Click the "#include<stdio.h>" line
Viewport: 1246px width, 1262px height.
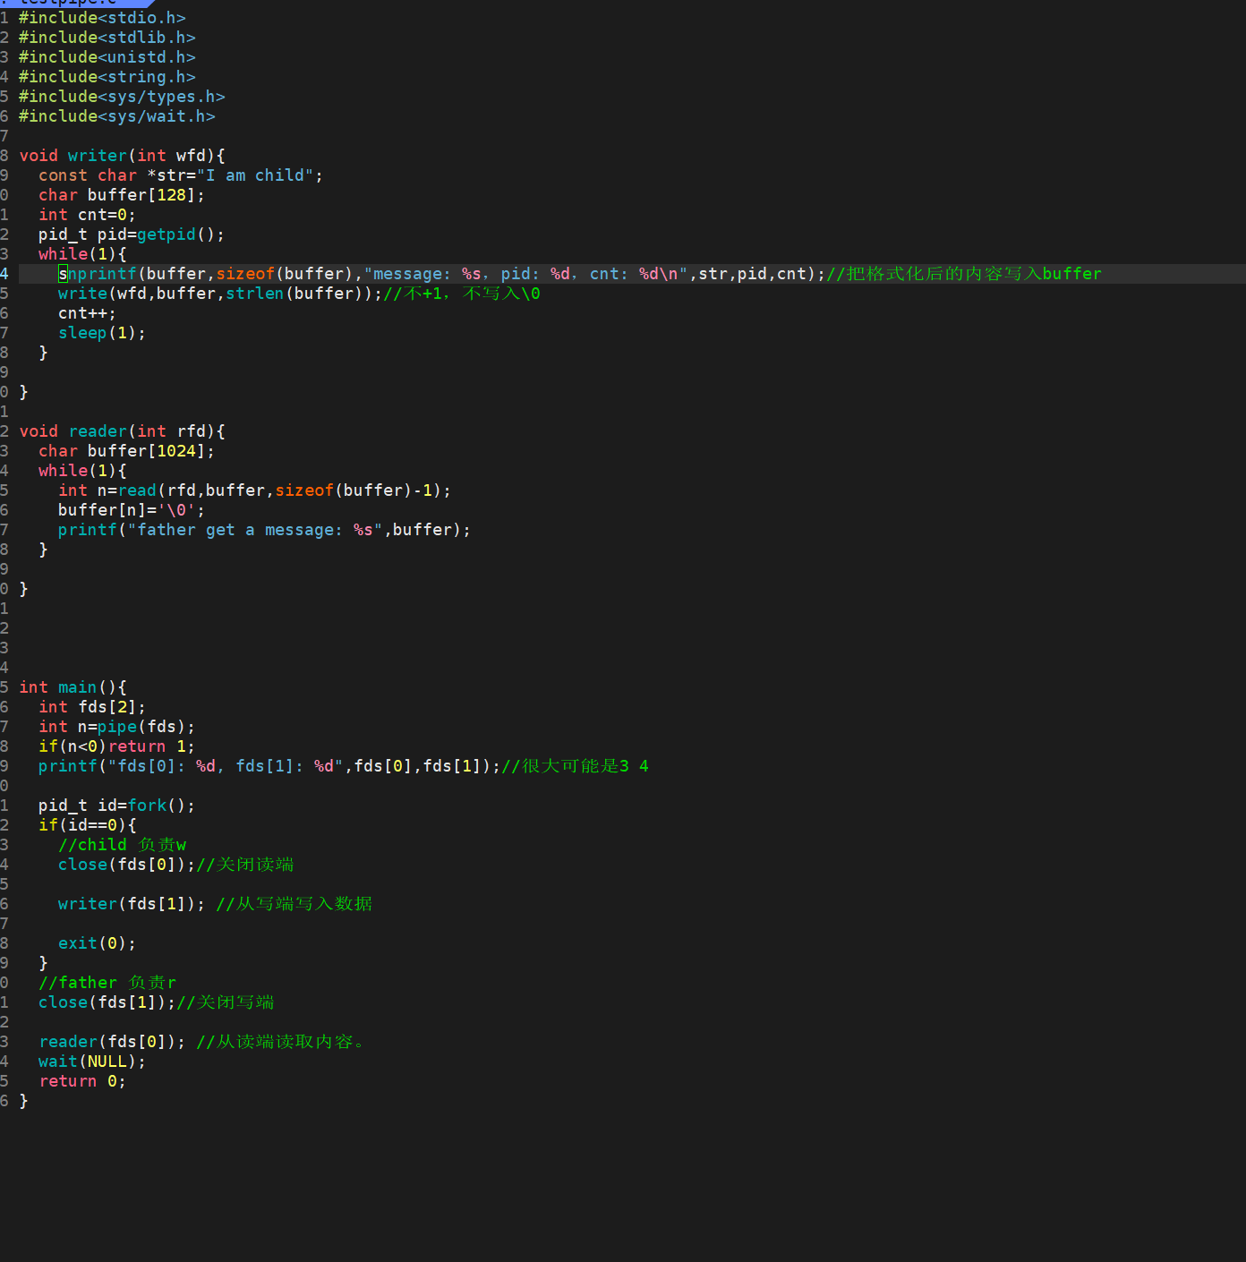(x=102, y=18)
